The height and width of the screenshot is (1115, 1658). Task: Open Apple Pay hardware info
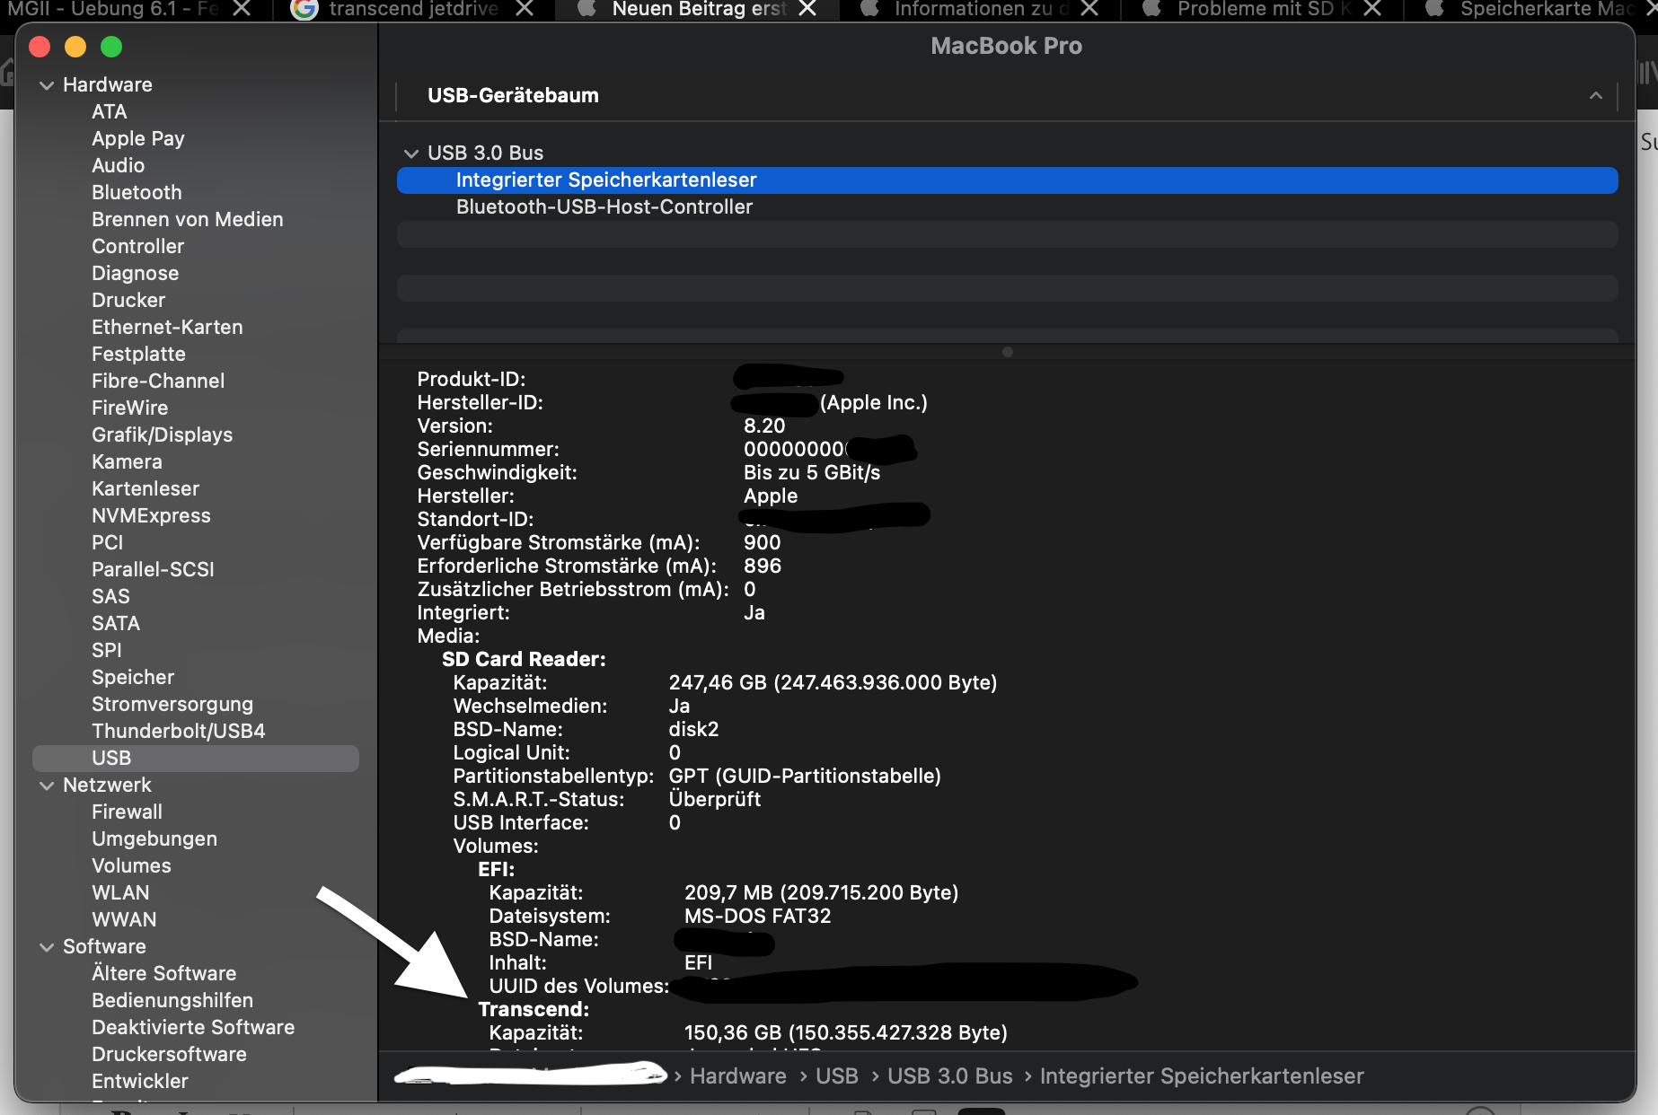coord(138,139)
